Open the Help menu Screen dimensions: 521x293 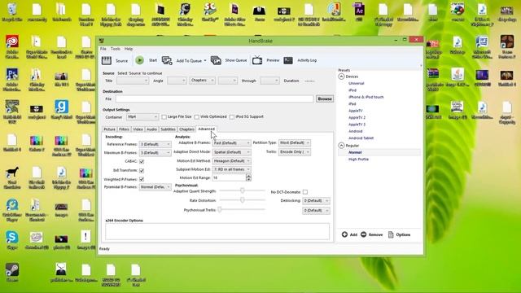tap(129, 49)
